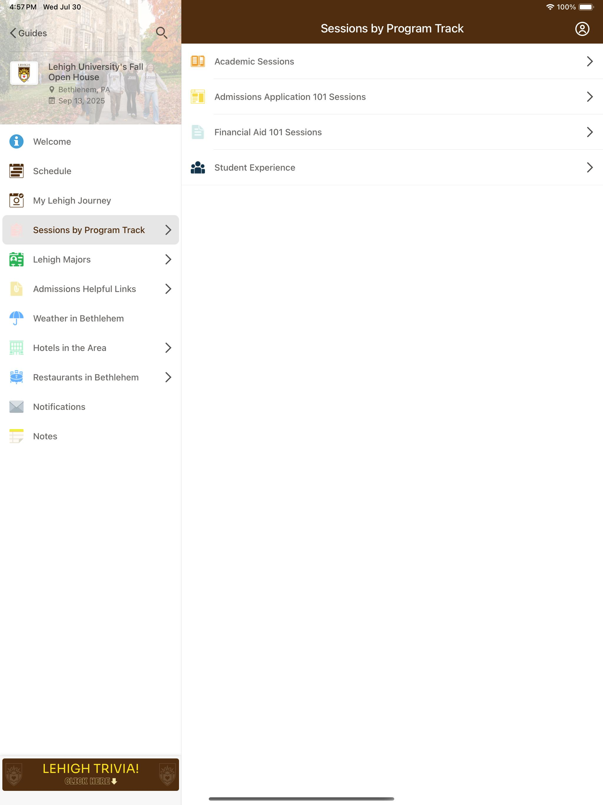Expand Admissions Helpful Links chevron
This screenshot has height=805, width=603.
(168, 289)
